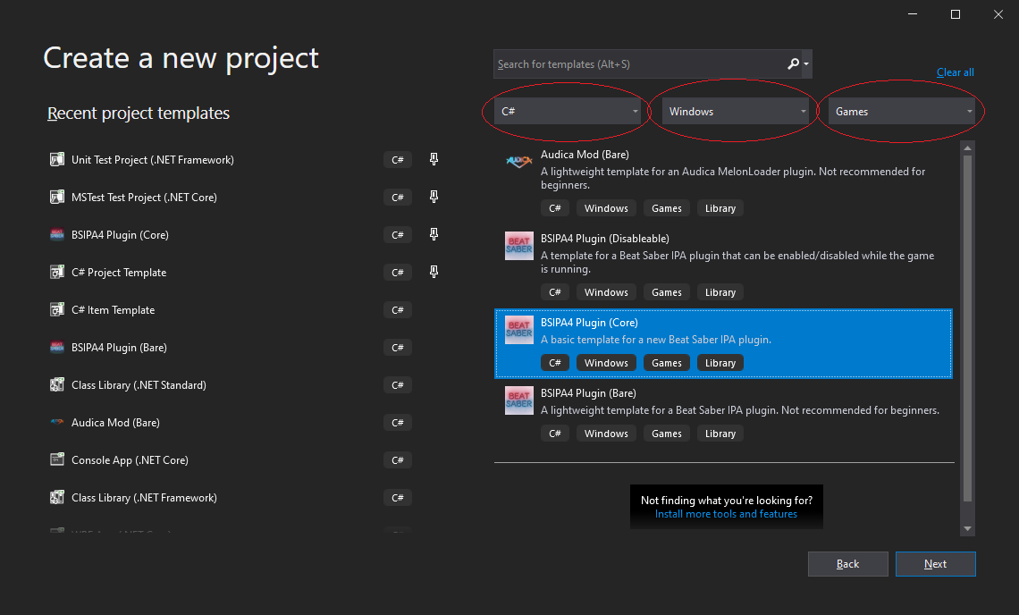Click the Class Library (.NET Standard) icon
1019x615 pixels.
coord(57,385)
